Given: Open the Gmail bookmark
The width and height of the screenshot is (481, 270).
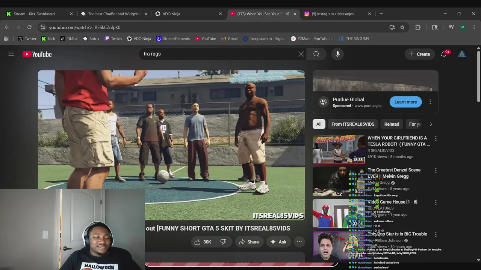Looking at the screenshot, I should [229, 39].
